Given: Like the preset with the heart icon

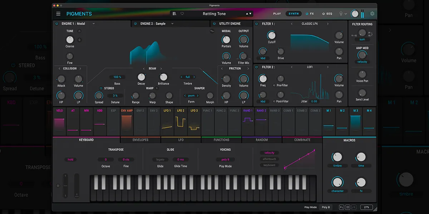Looking at the screenshot, I should pos(182,14).
